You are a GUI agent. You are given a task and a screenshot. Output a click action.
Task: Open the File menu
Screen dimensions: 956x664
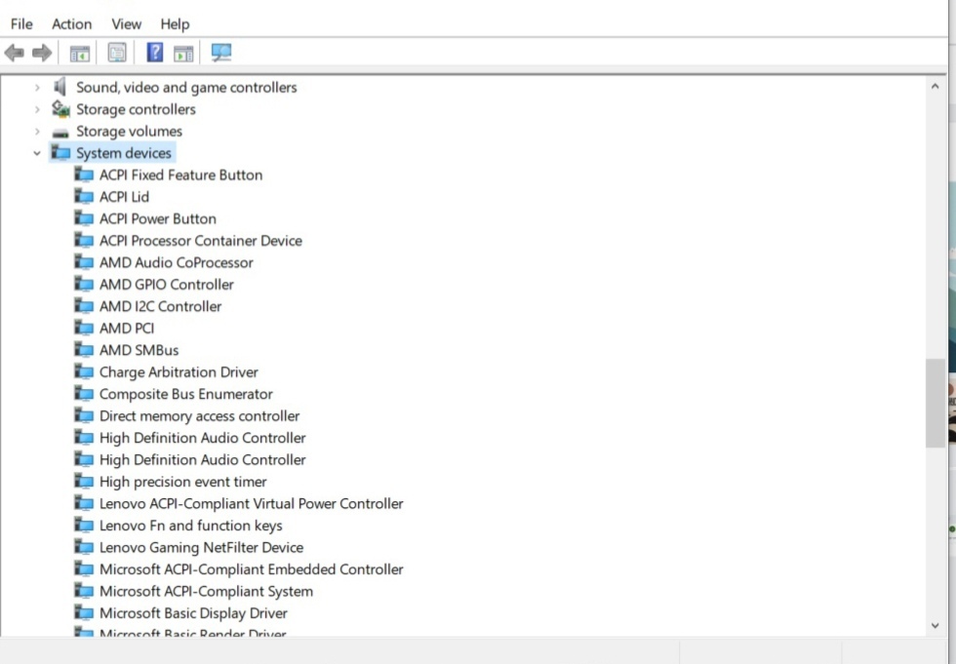[x=20, y=23]
